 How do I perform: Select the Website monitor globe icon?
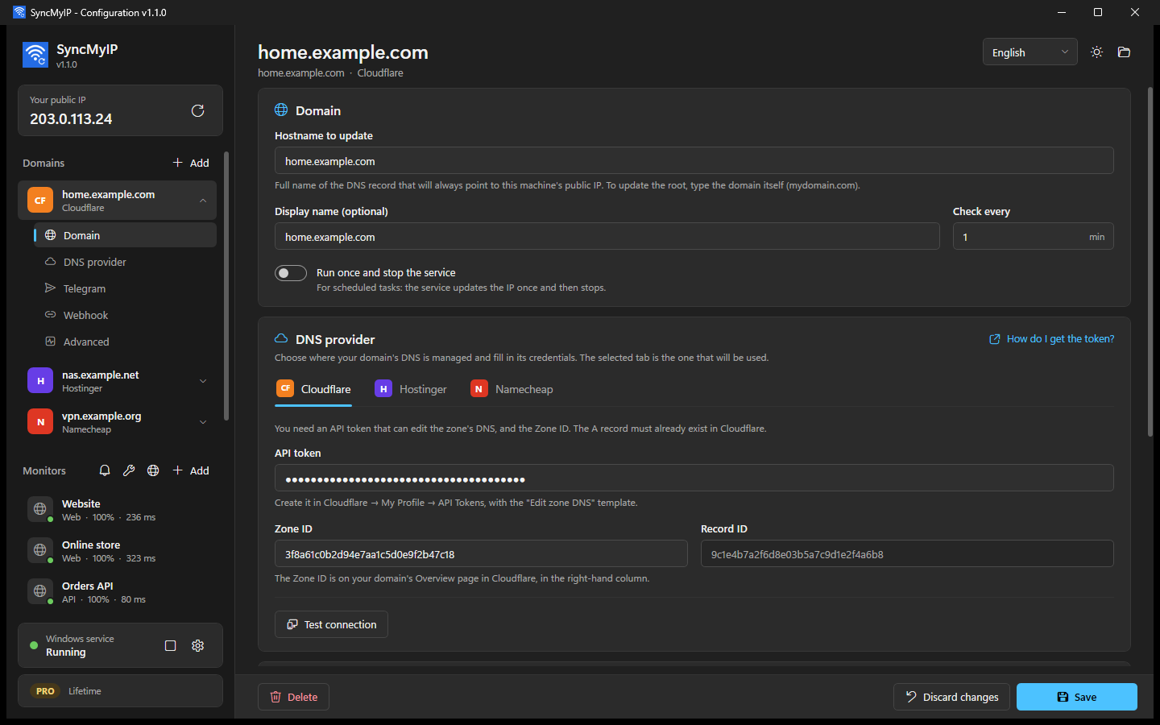click(40, 509)
